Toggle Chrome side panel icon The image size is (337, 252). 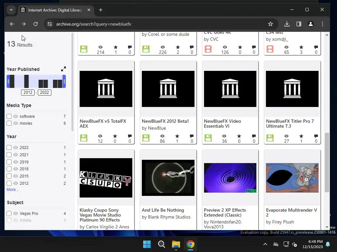(299, 24)
